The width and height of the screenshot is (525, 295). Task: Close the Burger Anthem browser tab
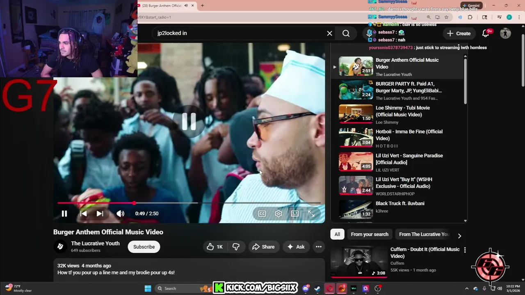(192, 6)
